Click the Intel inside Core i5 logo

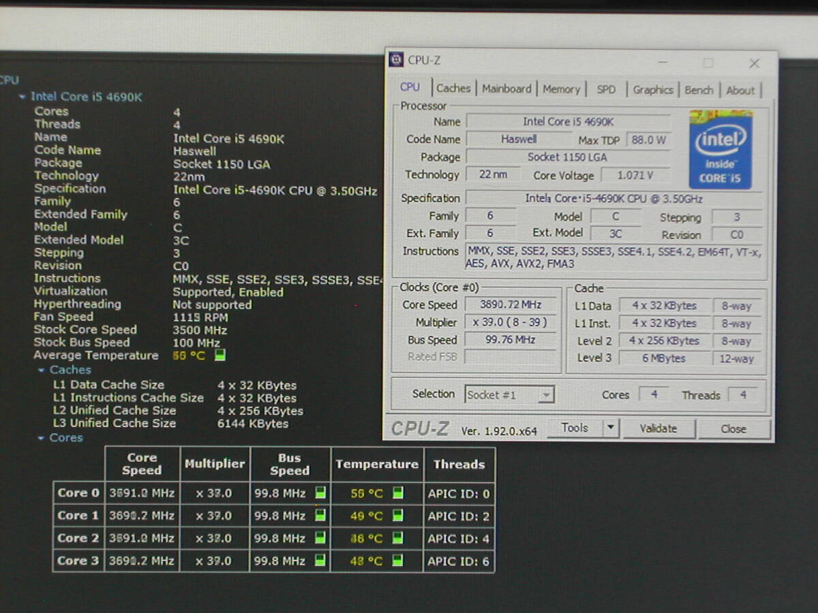(721, 150)
